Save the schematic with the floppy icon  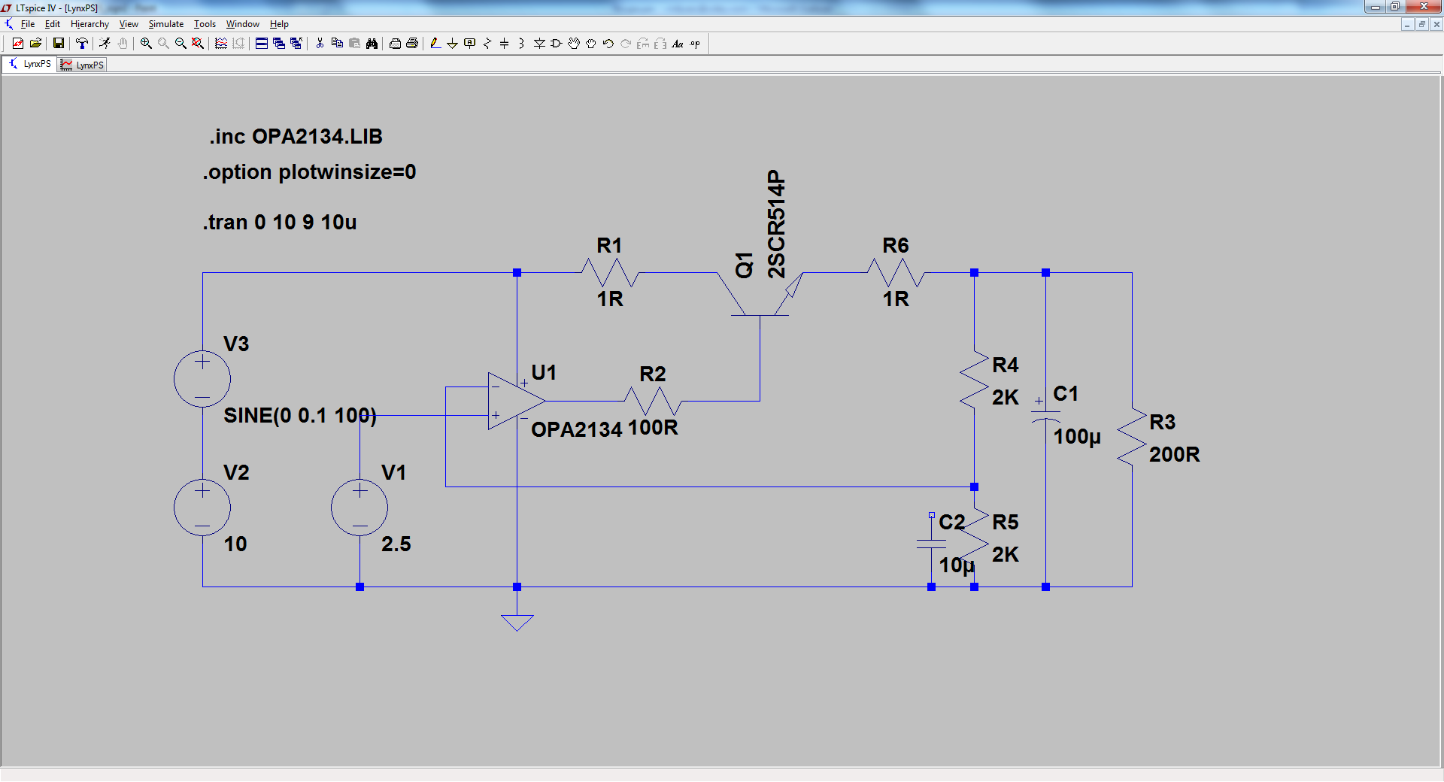coord(58,44)
